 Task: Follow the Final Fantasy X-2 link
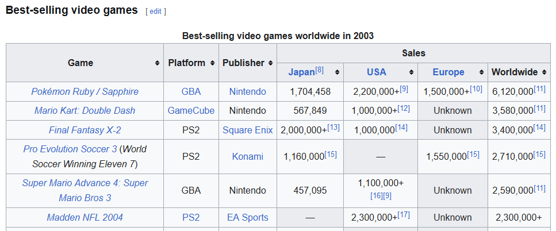click(85, 130)
